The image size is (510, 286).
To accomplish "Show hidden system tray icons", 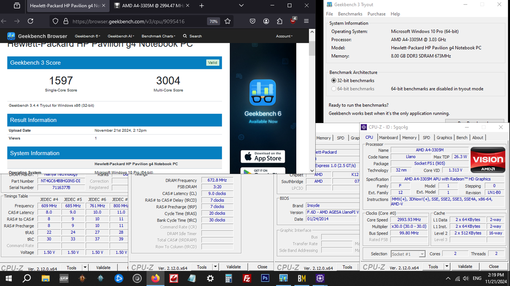I will 448,278.
